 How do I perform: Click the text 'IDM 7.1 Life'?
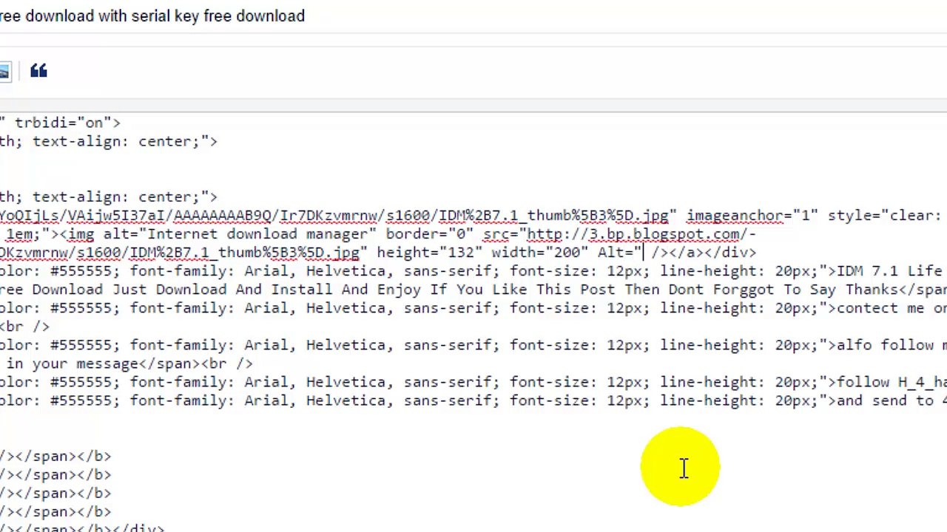[890, 271]
